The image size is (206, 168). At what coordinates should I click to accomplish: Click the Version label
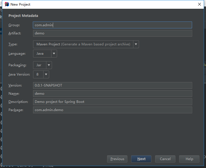pyautogui.click(x=15, y=85)
